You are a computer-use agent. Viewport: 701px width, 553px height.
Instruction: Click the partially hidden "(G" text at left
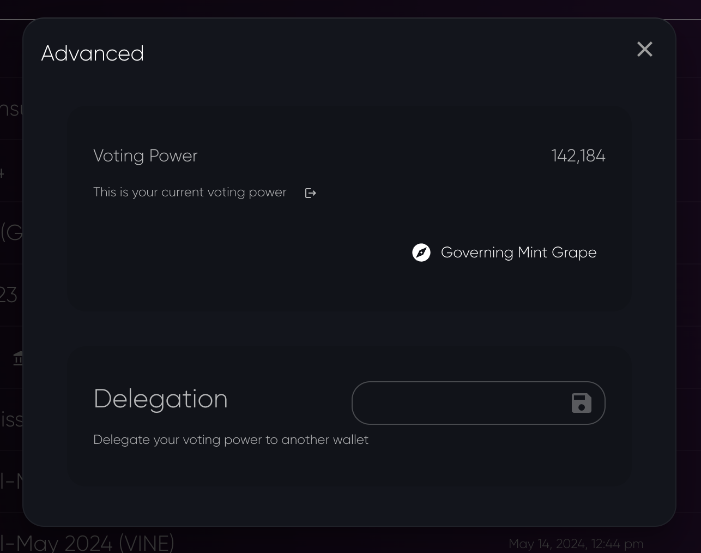[11, 233]
